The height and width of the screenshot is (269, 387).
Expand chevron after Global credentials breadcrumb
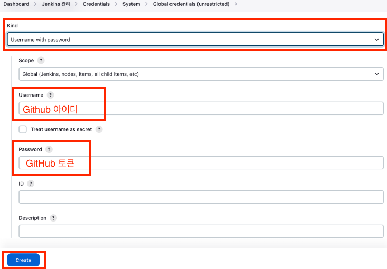coord(236,4)
